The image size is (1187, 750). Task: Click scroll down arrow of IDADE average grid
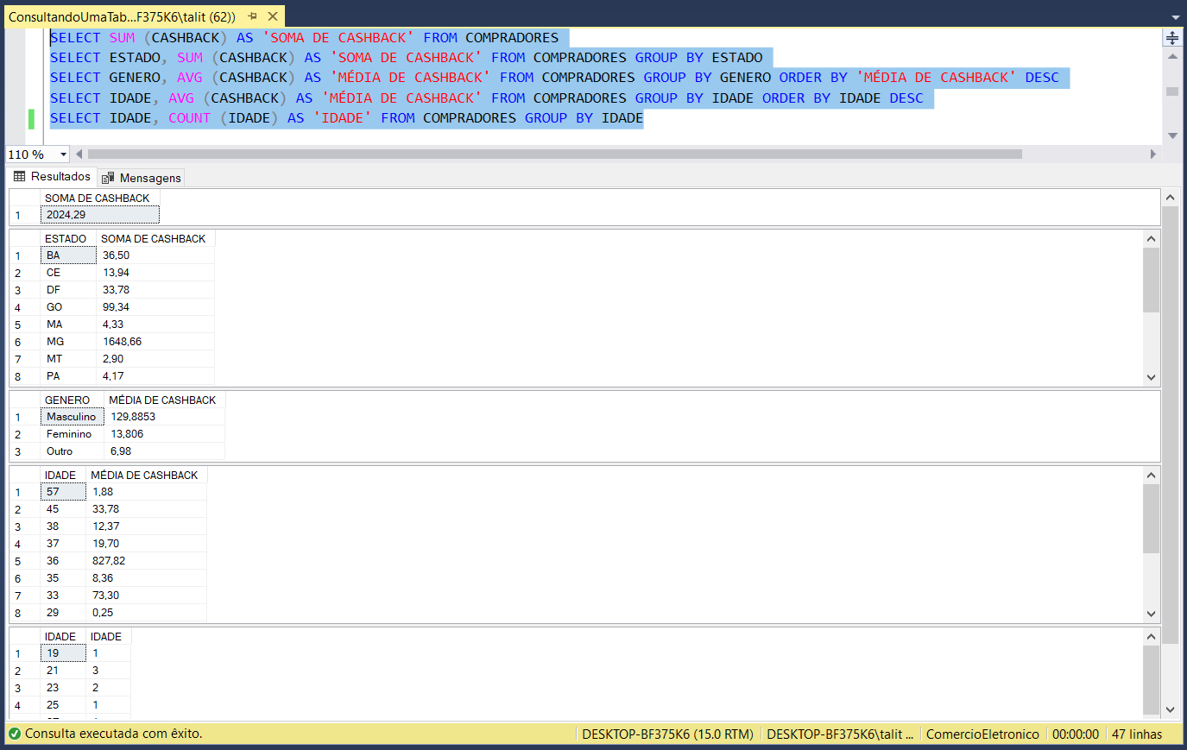point(1151,614)
